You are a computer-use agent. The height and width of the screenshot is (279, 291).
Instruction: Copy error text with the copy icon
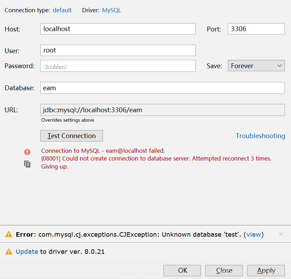pyautogui.click(x=27, y=164)
